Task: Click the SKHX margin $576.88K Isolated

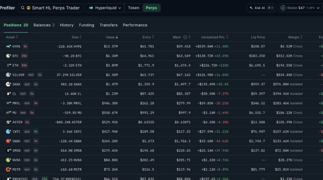Action: tap(288, 84)
